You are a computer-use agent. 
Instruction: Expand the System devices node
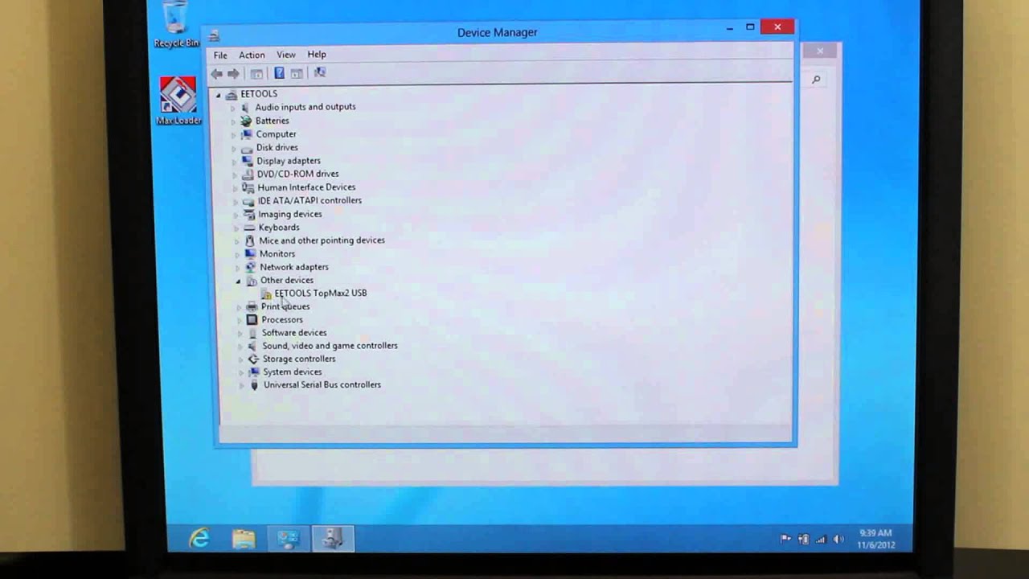point(241,372)
